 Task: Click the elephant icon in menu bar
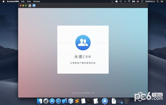(x=116, y=1)
